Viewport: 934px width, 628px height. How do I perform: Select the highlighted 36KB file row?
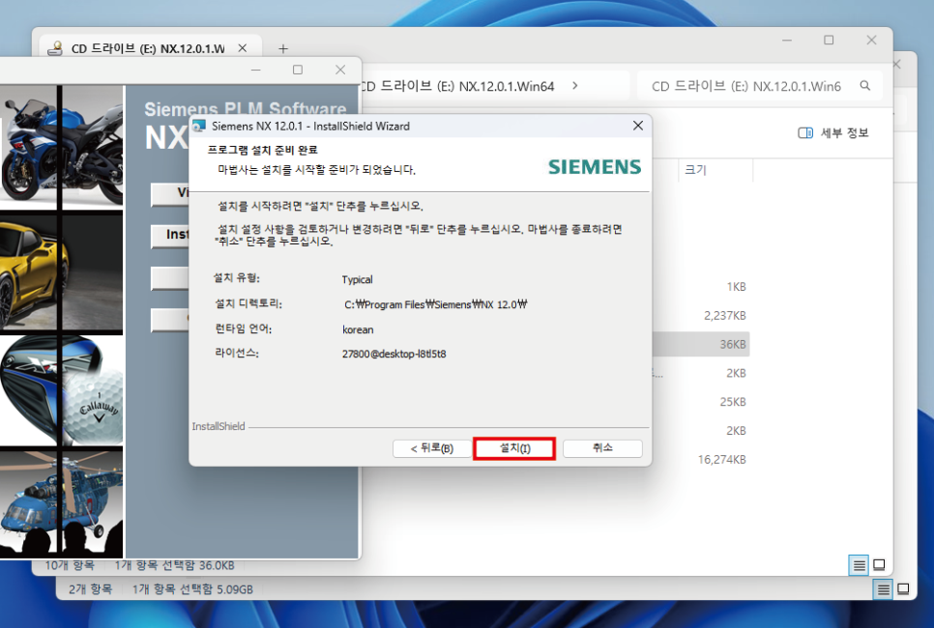701,344
